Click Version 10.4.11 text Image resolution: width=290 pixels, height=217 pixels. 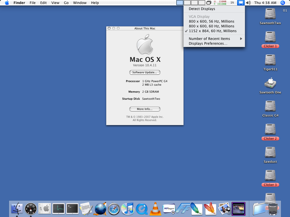click(145, 65)
